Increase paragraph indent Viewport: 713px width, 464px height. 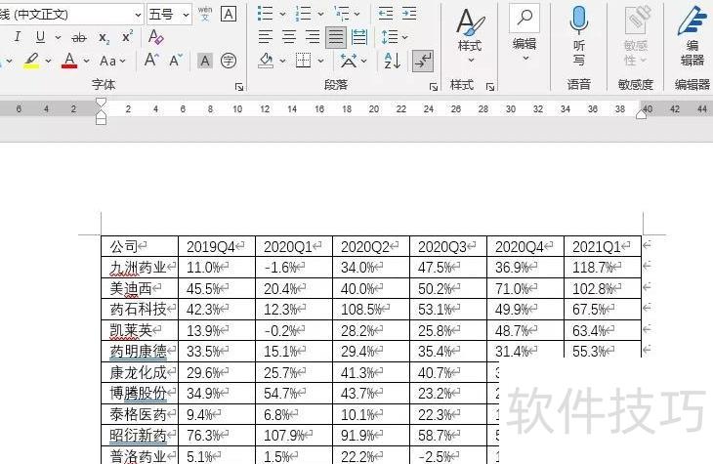pos(410,14)
